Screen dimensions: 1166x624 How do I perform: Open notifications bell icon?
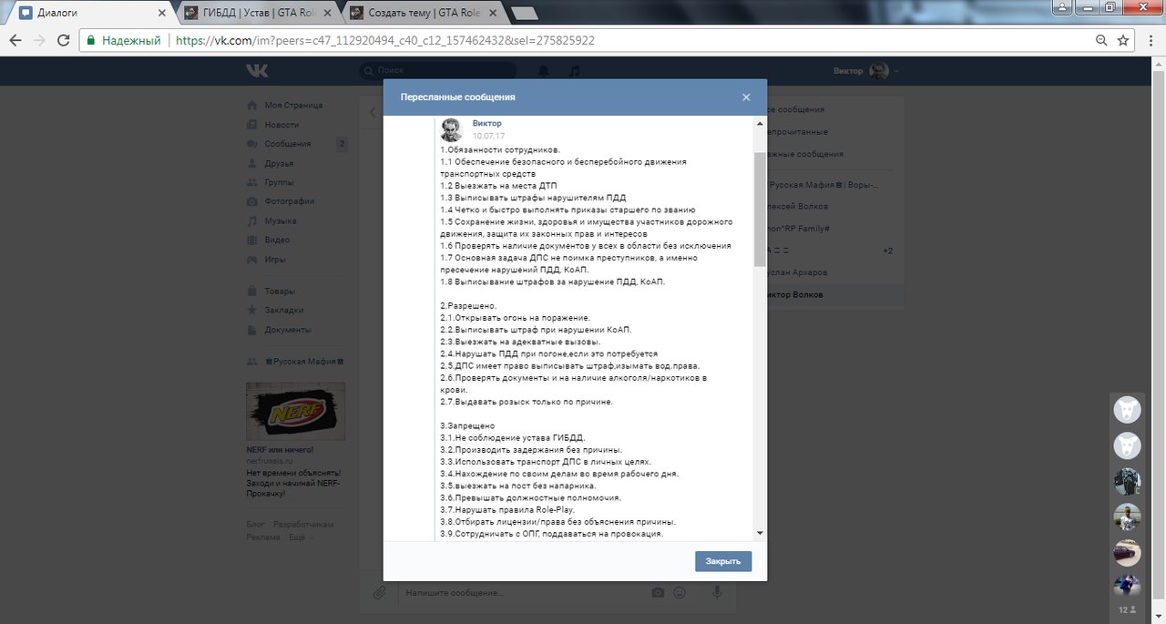544,71
